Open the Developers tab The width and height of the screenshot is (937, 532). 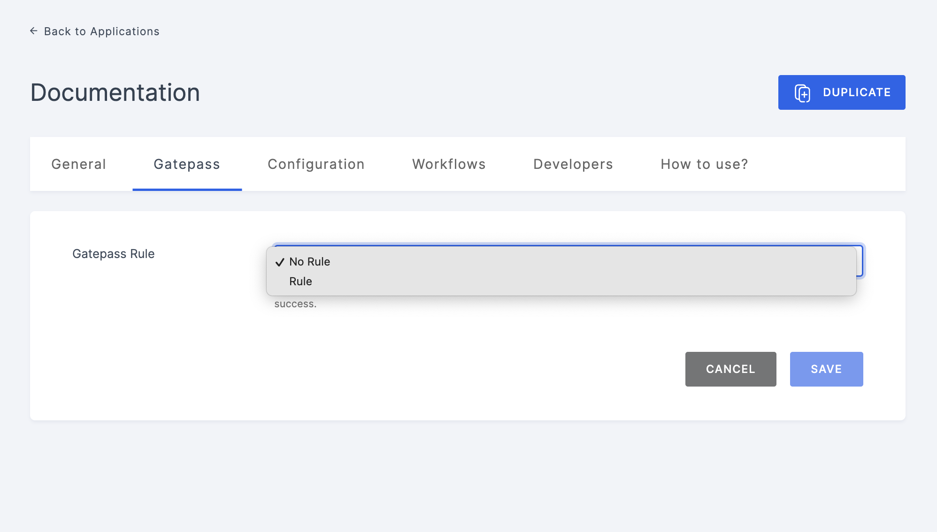(x=573, y=163)
